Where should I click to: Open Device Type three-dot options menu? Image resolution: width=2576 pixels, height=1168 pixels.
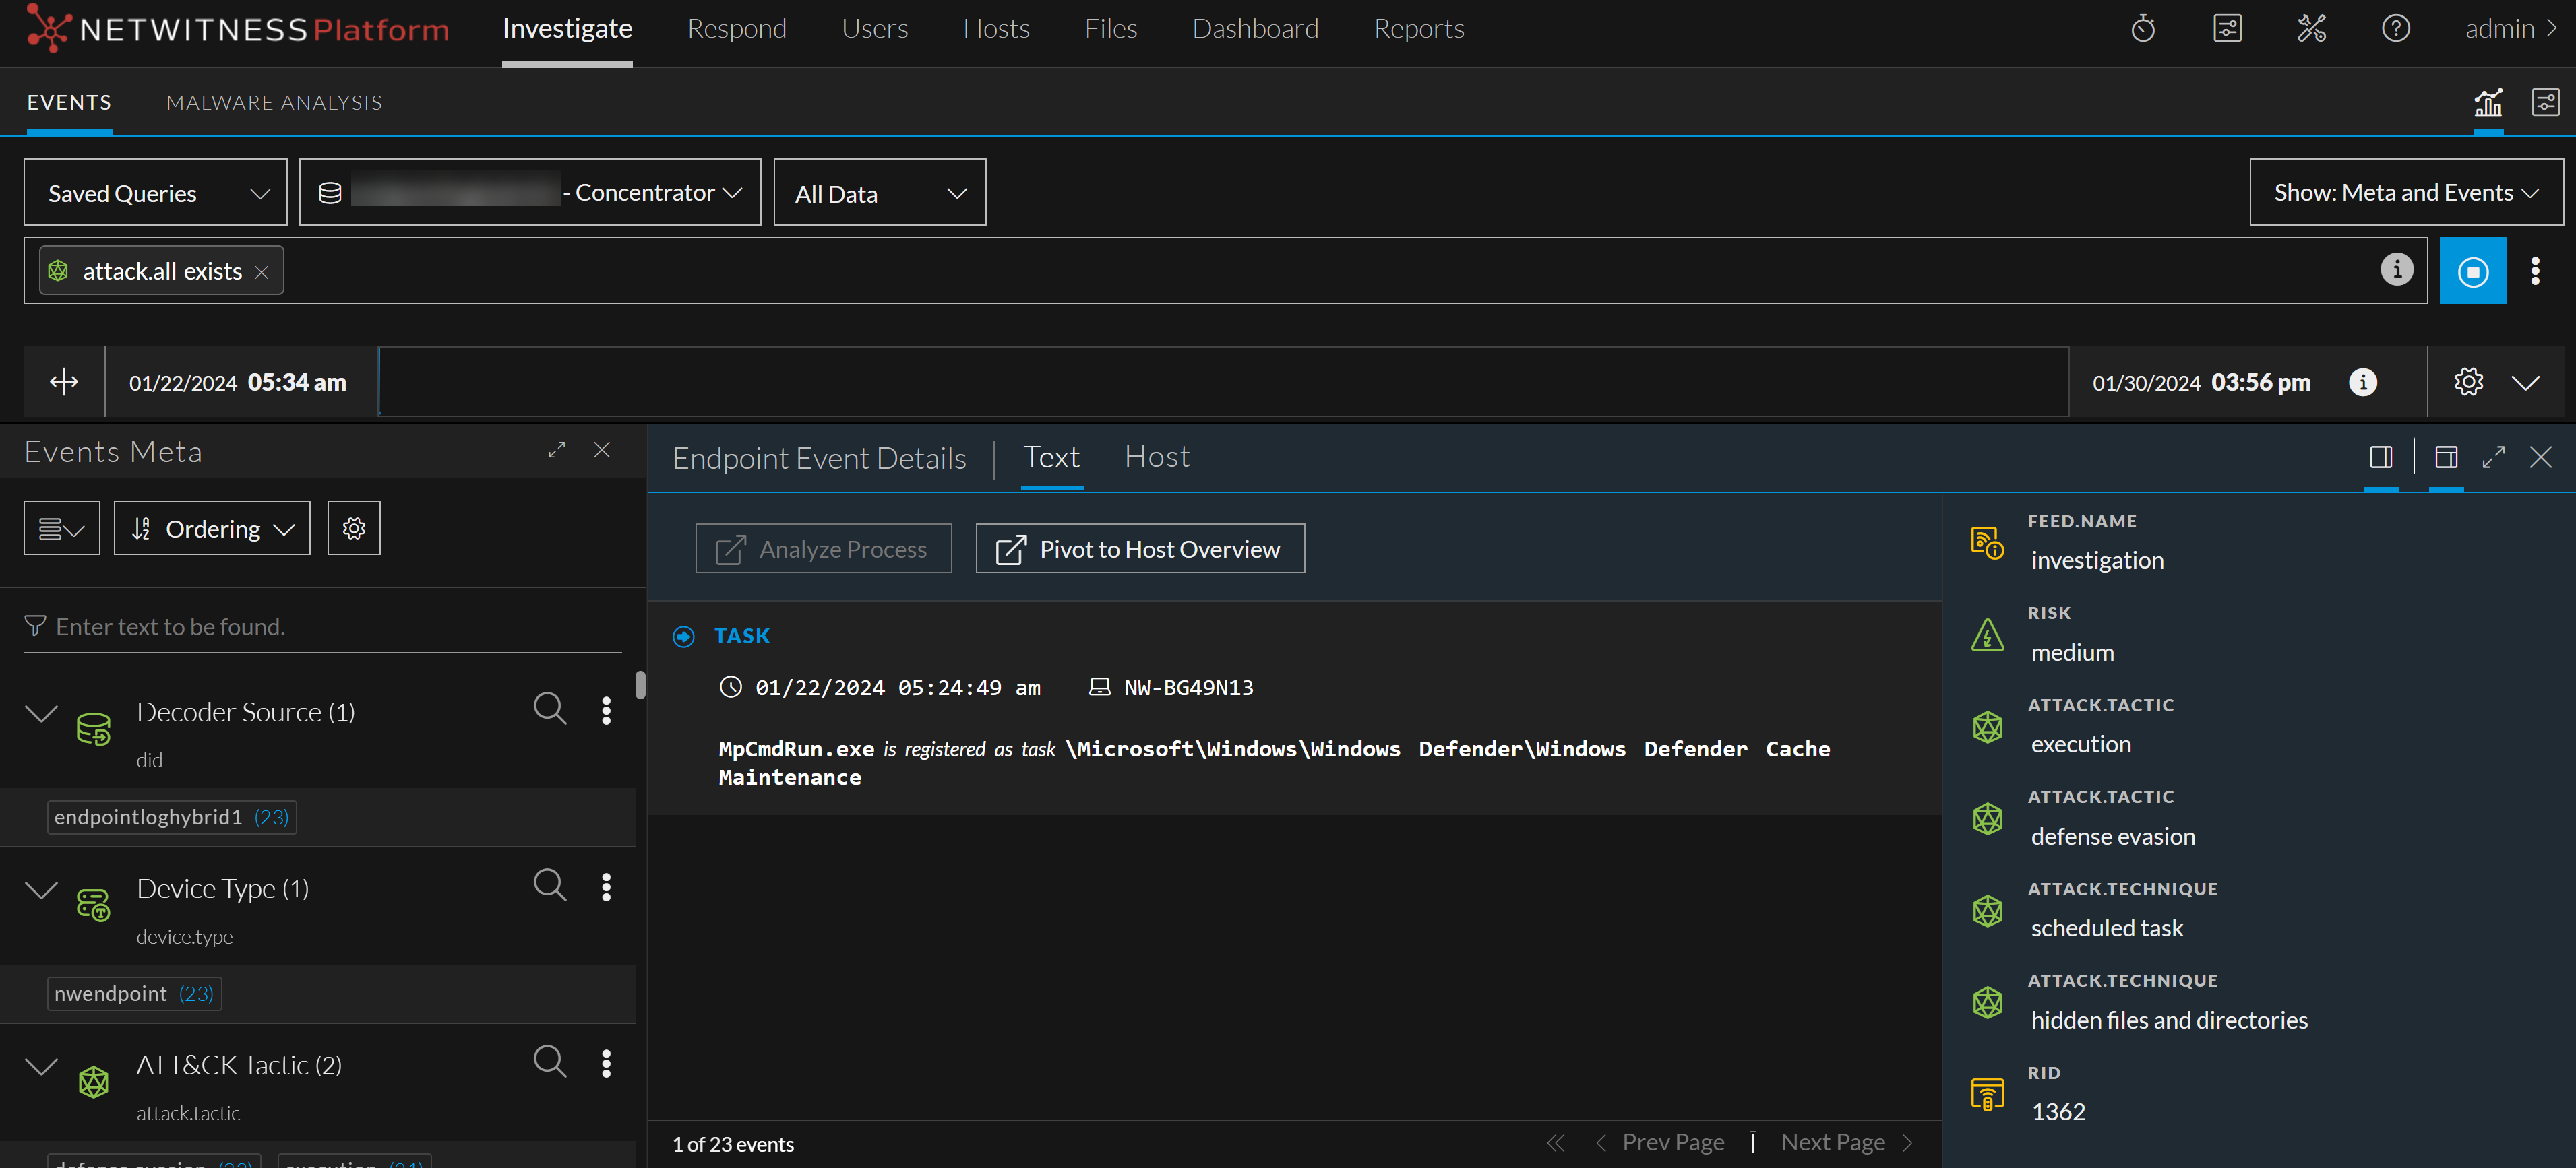click(x=606, y=886)
